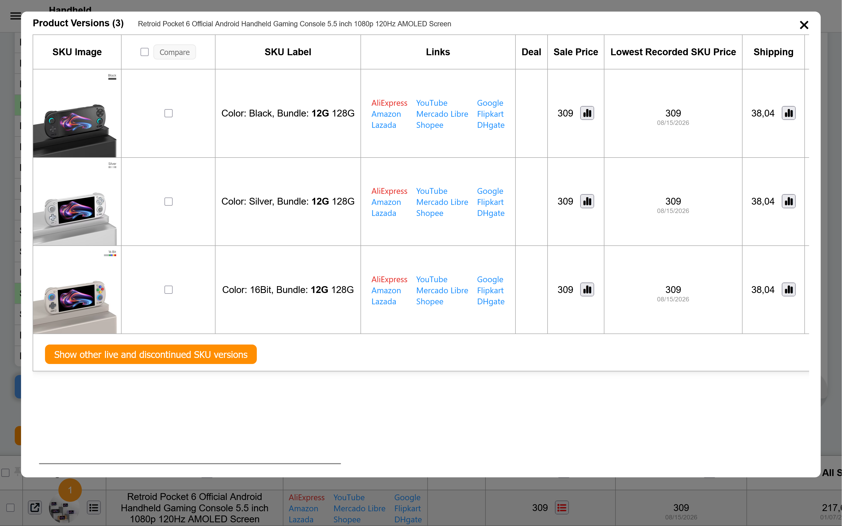Open the Google link for the Black SKU

490,103
